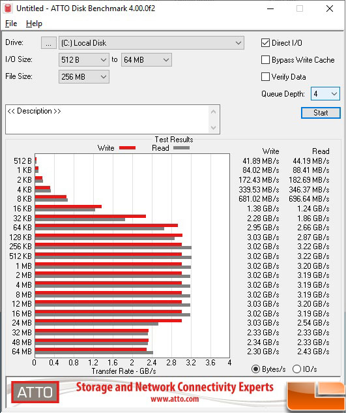Open the www.atto.com link
This screenshot has height=413, width=346.
pos(175,399)
